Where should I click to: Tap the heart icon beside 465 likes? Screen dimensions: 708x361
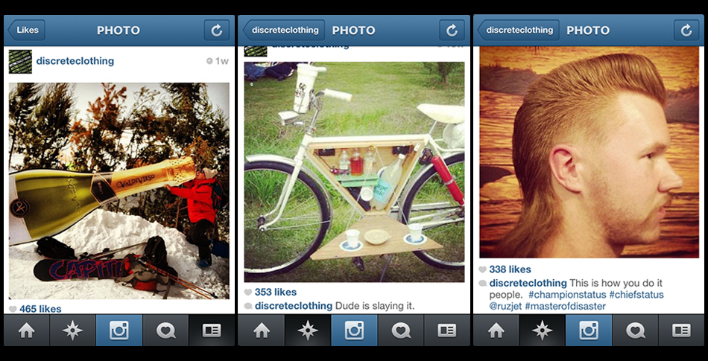point(13,309)
